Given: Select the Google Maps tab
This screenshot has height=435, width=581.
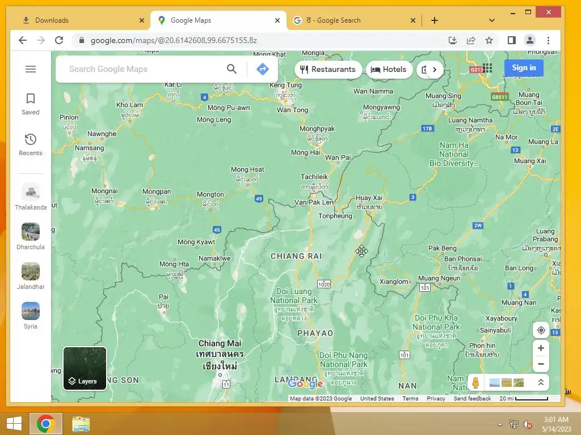Looking at the screenshot, I should coord(218,20).
